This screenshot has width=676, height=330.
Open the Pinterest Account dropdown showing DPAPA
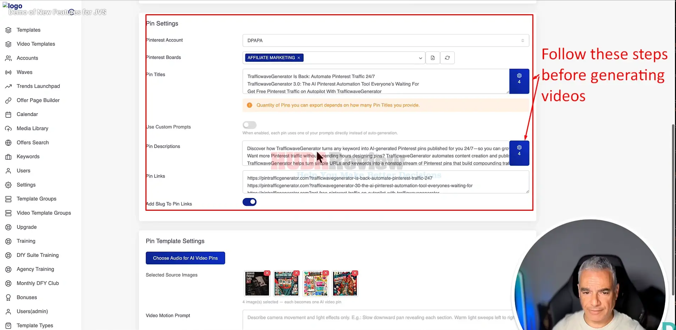[386, 40]
